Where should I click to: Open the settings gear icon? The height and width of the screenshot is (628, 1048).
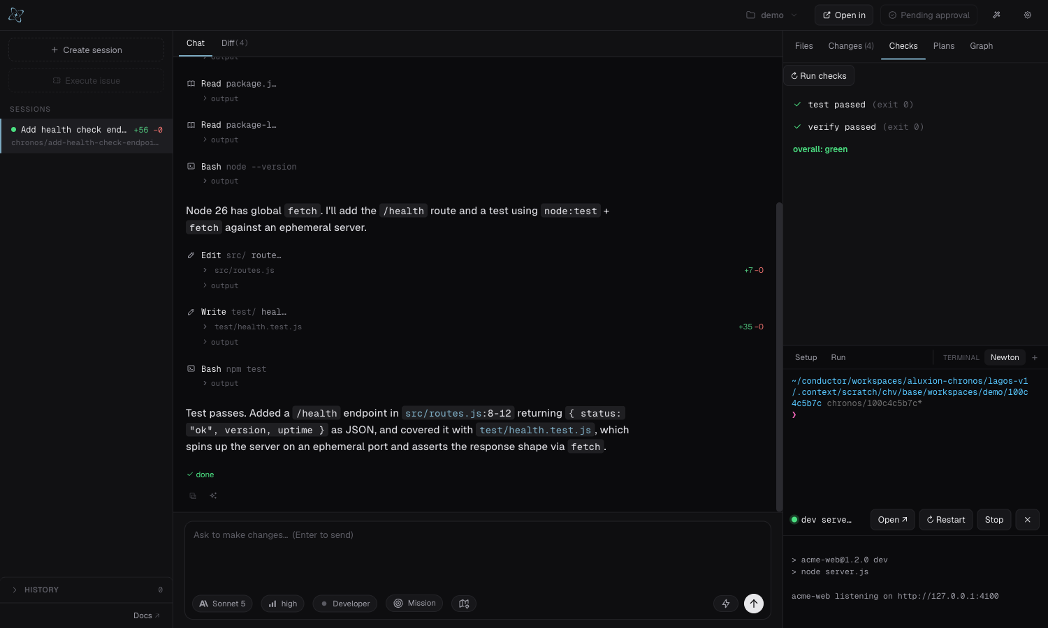click(1028, 15)
